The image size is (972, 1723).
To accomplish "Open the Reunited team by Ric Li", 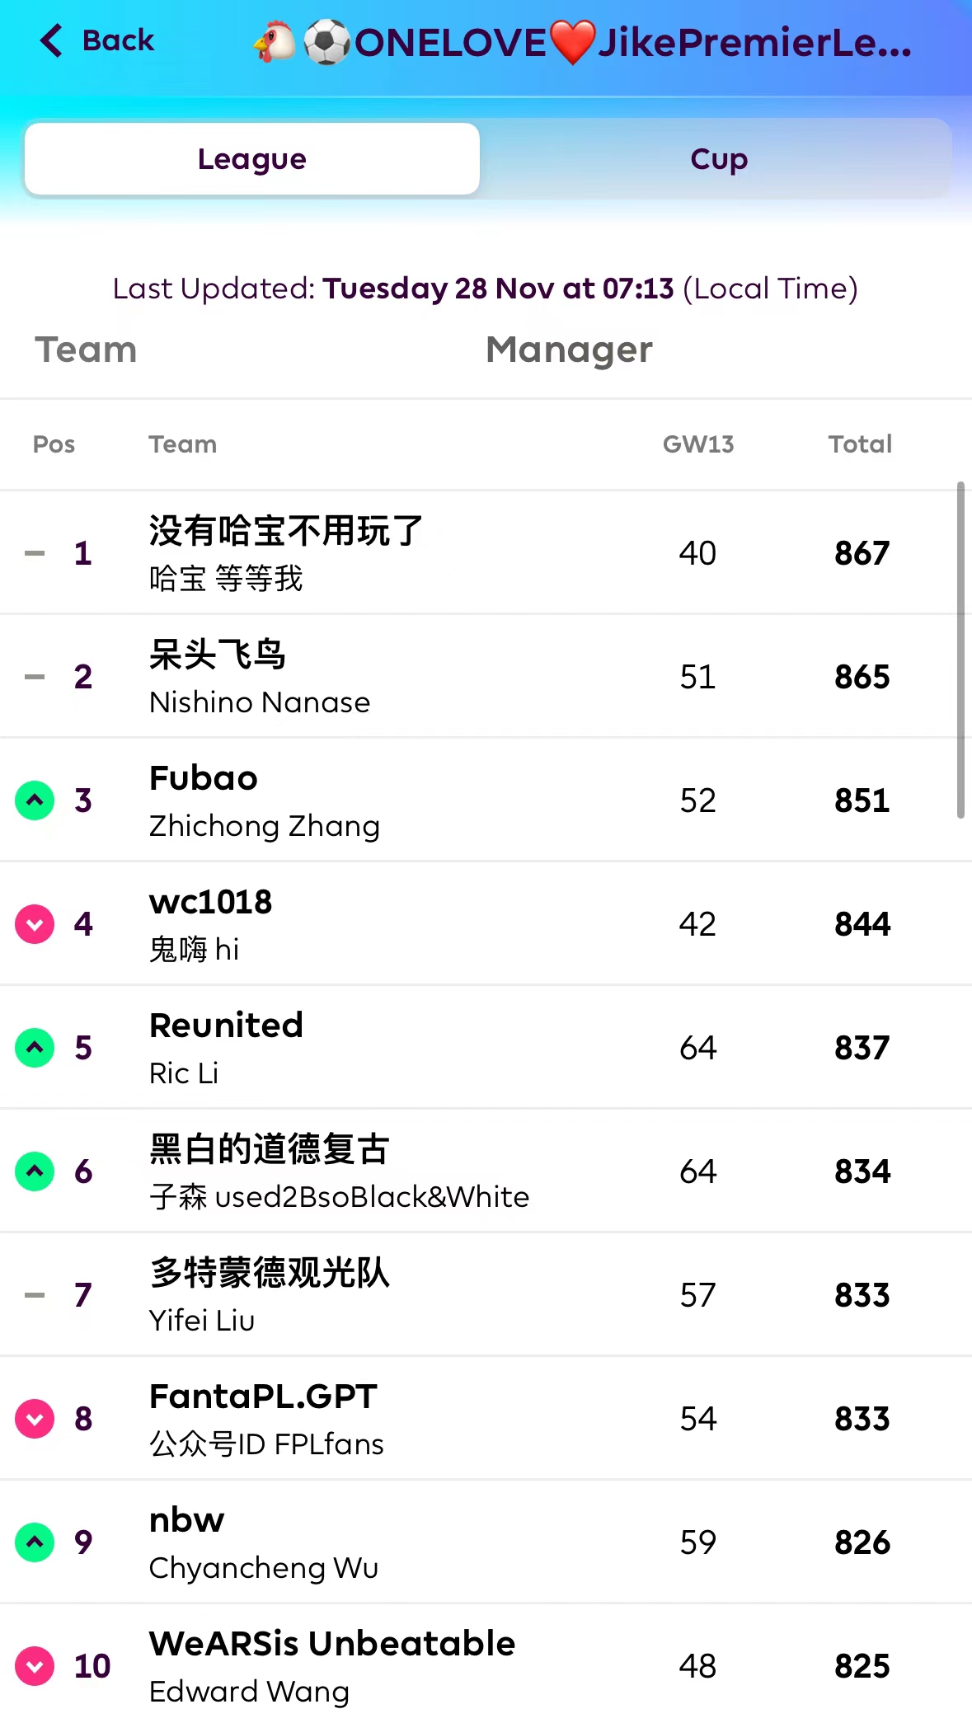I will [226, 1026].
